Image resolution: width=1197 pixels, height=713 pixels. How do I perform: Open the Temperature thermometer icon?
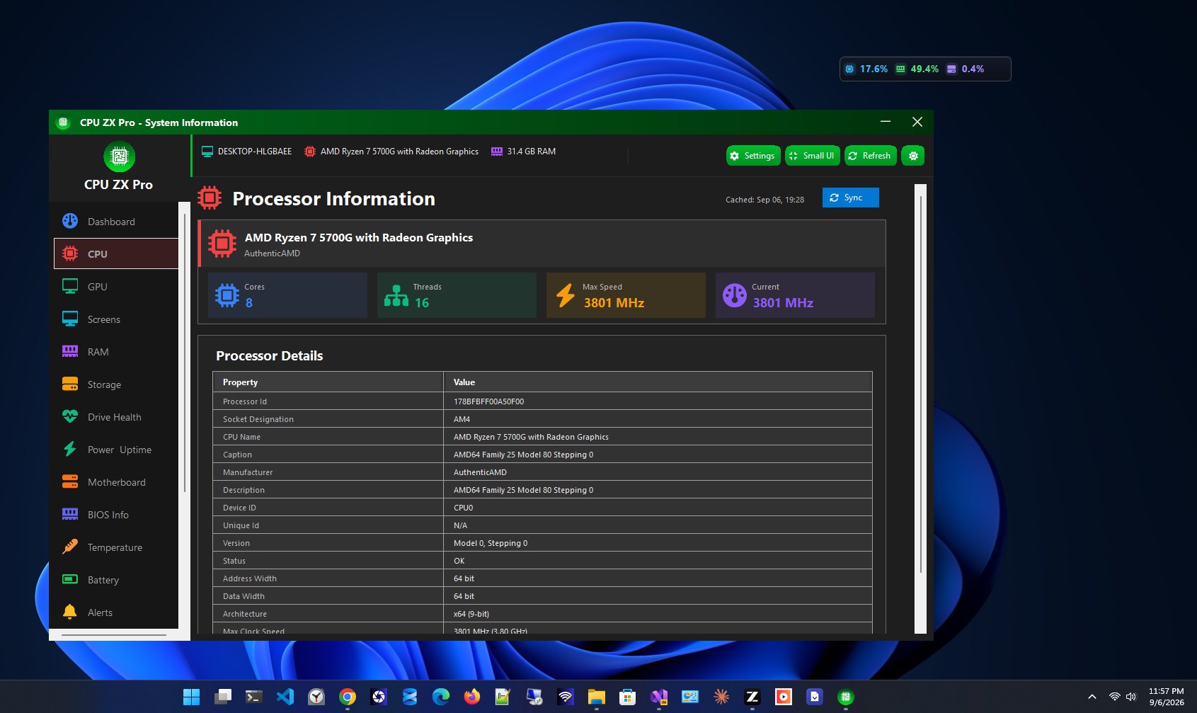point(70,547)
